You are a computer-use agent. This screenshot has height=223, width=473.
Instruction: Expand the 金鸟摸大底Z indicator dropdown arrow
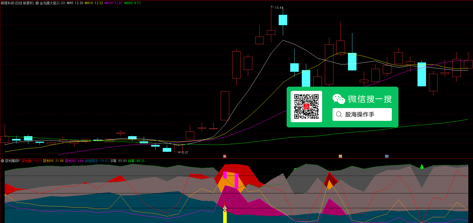coord(37,3)
